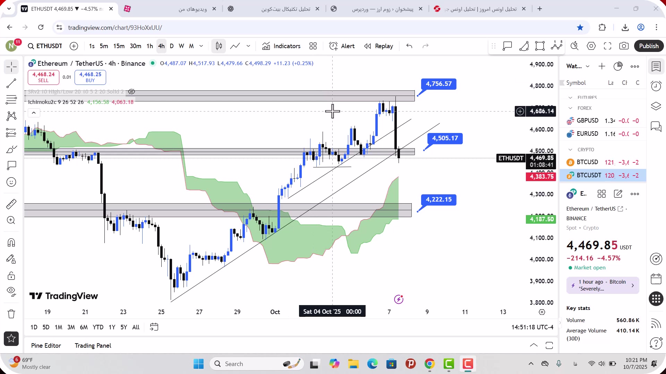
Task: Add a symbol to the watchlist
Action: [x=602, y=66]
